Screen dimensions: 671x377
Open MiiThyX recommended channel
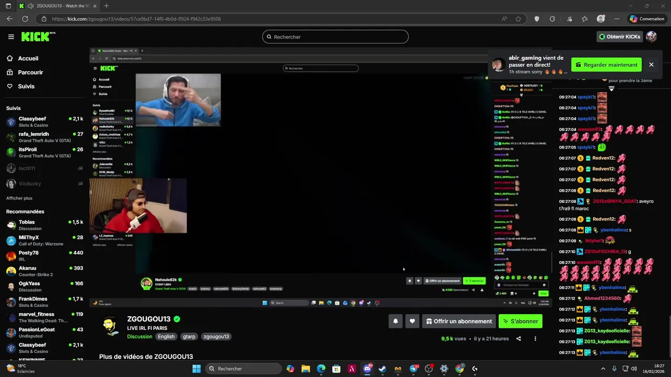[44, 240]
